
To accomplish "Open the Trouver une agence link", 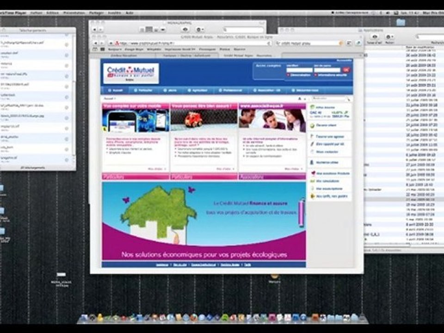I will [330, 136].
